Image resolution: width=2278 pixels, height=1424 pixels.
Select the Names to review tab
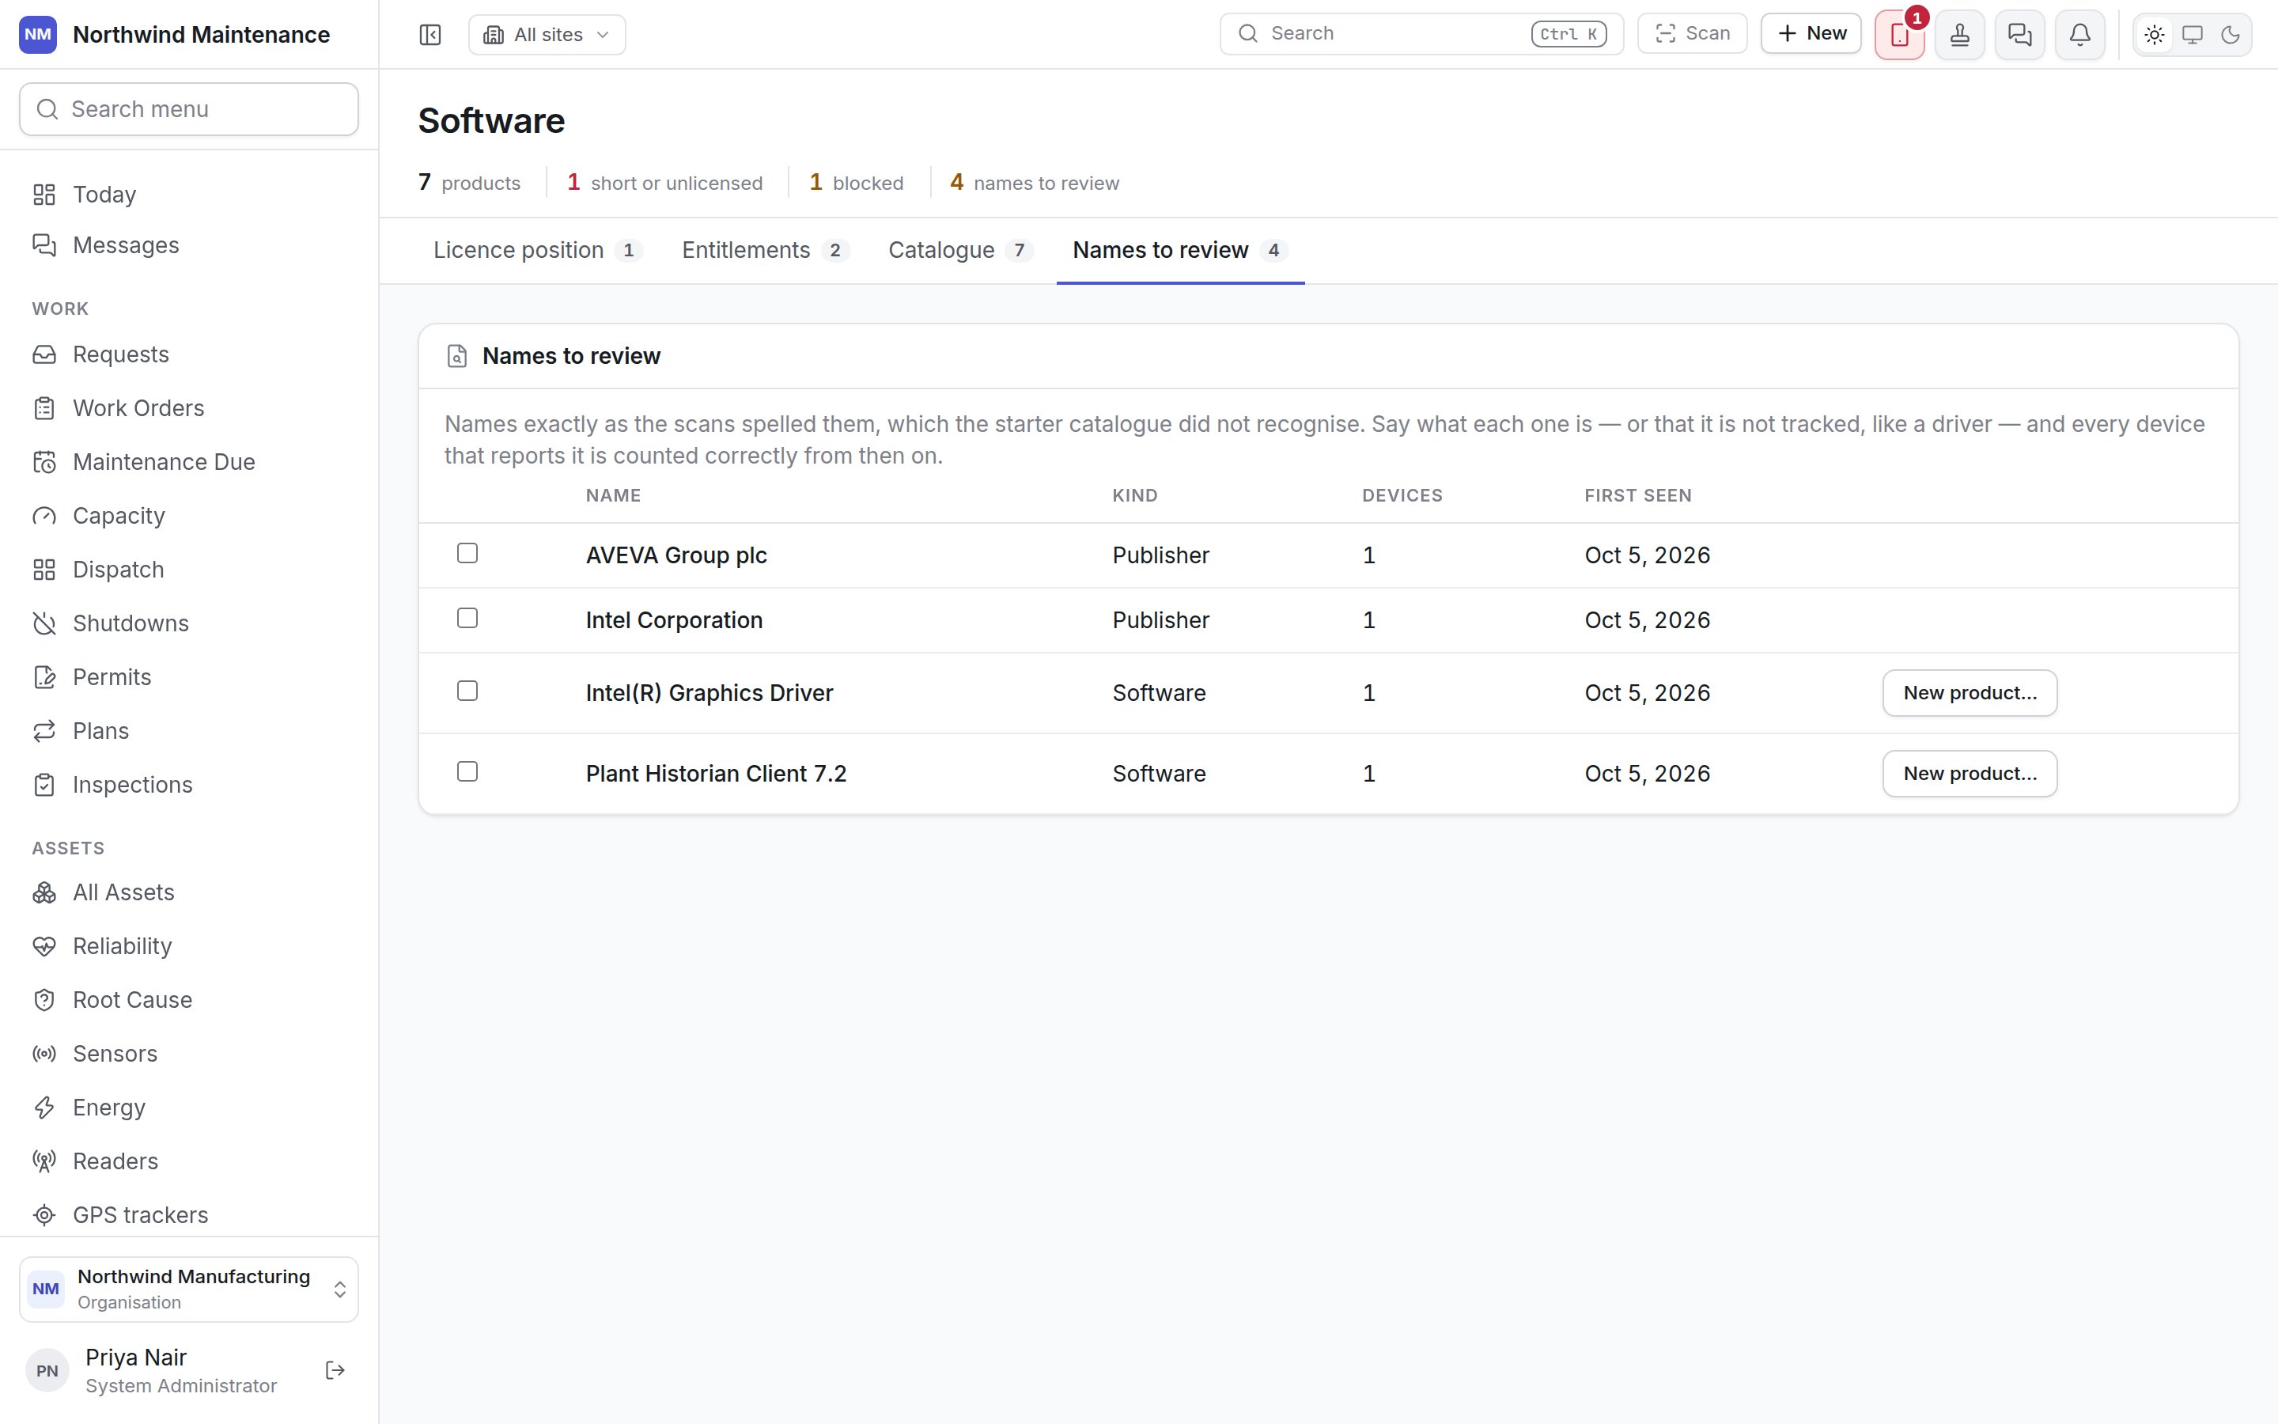pyautogui.click(x=1180, y=251)
